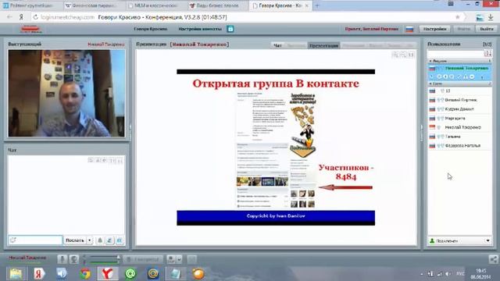
Task: Bookmark this page with the star icon
Action: [x=458, y=17]
